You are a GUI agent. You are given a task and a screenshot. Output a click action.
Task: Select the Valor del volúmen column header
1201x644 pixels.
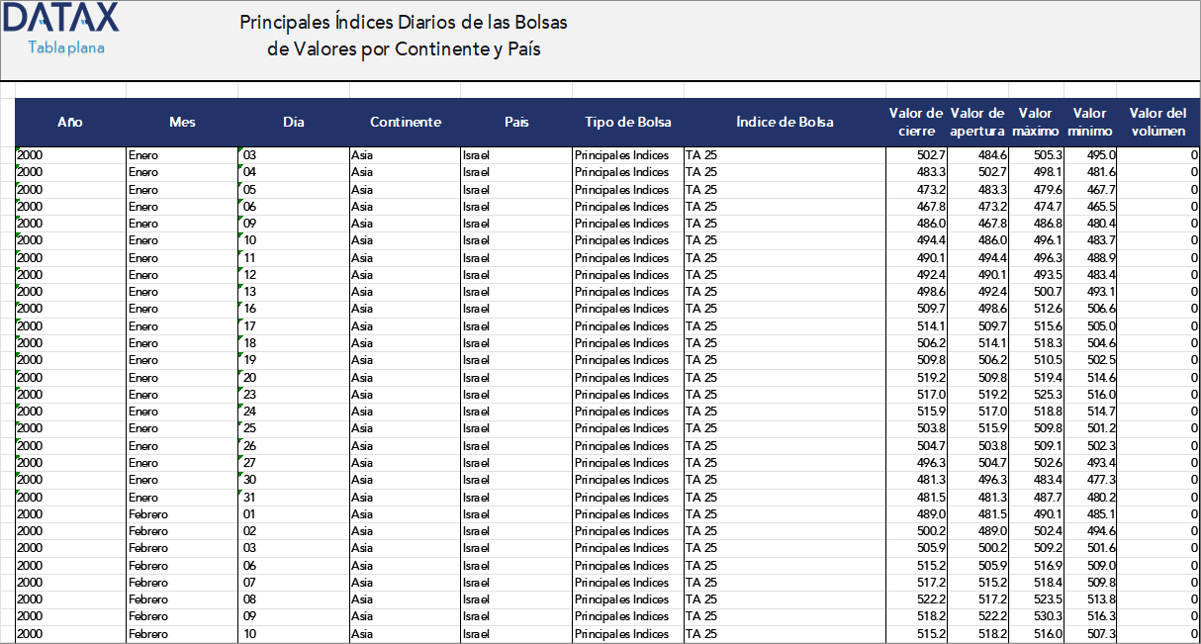1158,121
